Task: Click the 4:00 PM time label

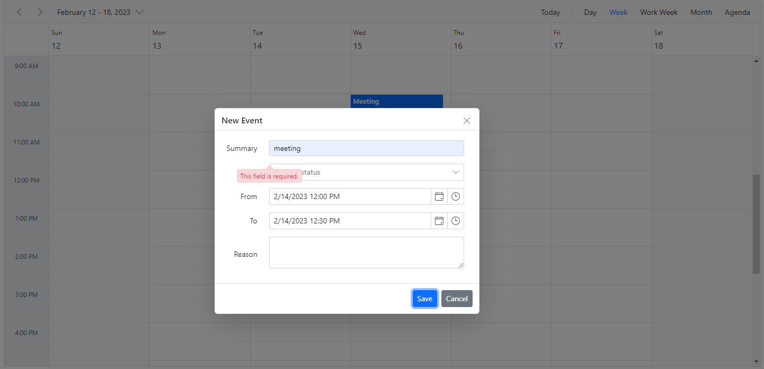Action: click(26, 333)
